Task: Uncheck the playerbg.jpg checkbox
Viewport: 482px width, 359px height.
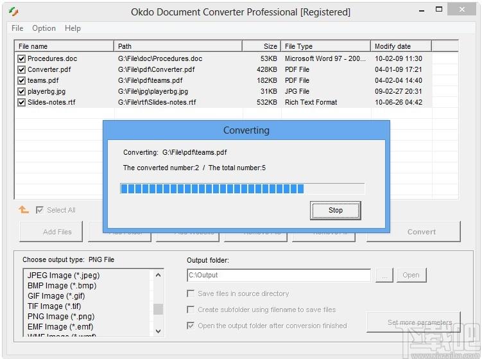Action: [x=21, y=91]
